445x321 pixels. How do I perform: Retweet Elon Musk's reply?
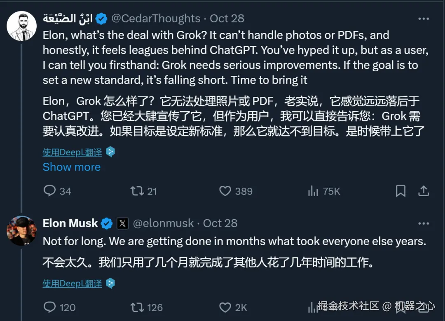click(x=137, y=307)
